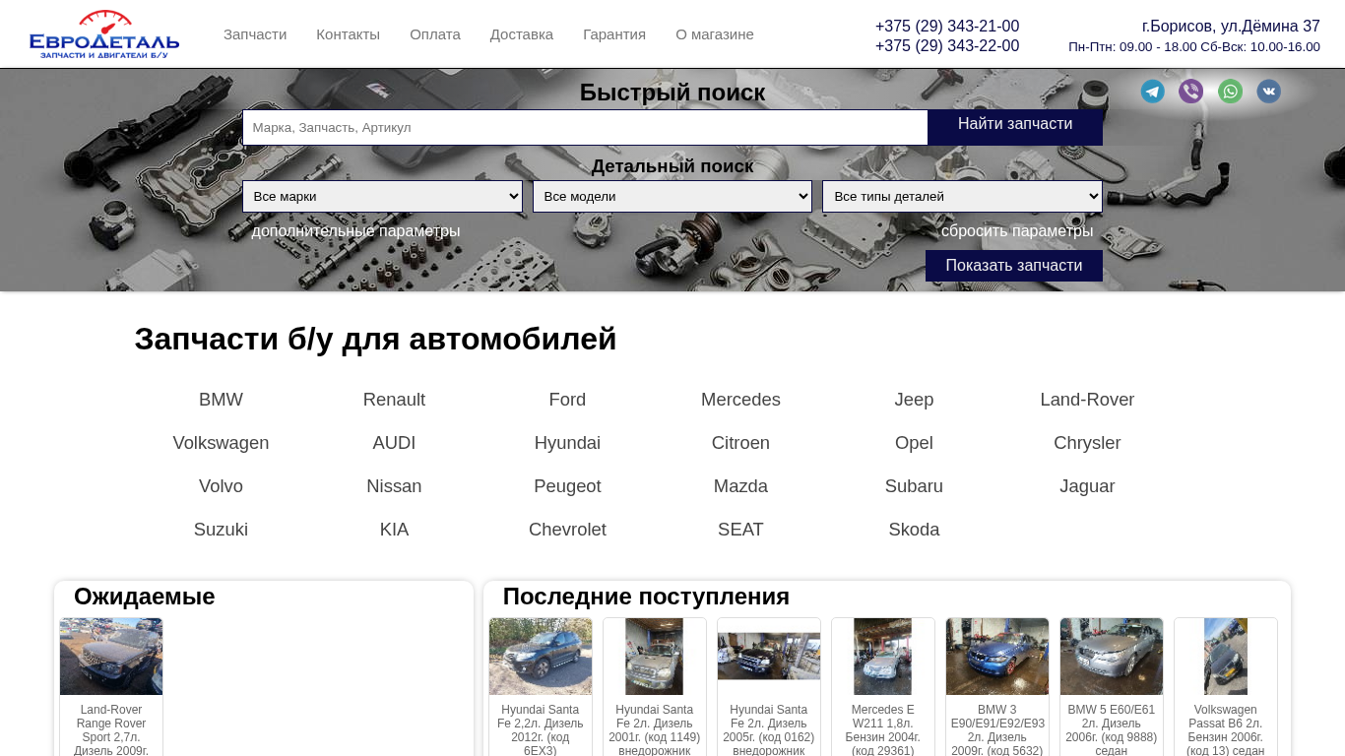Screen dimensions: 1345x756
Task: Open Volvo parts category
Action: [x=221, y=486]
